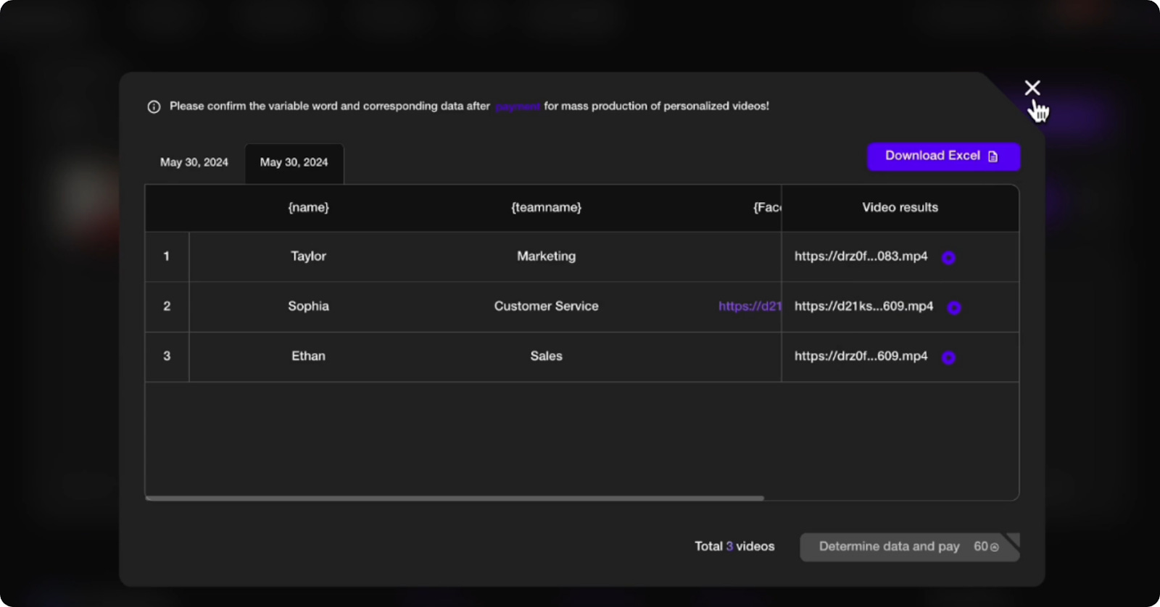Image resolution: width=1160 pixels, height=607 pixels.
Task: Open the truncated https://d21 link in Sophia's row
Action: point(750,306)
